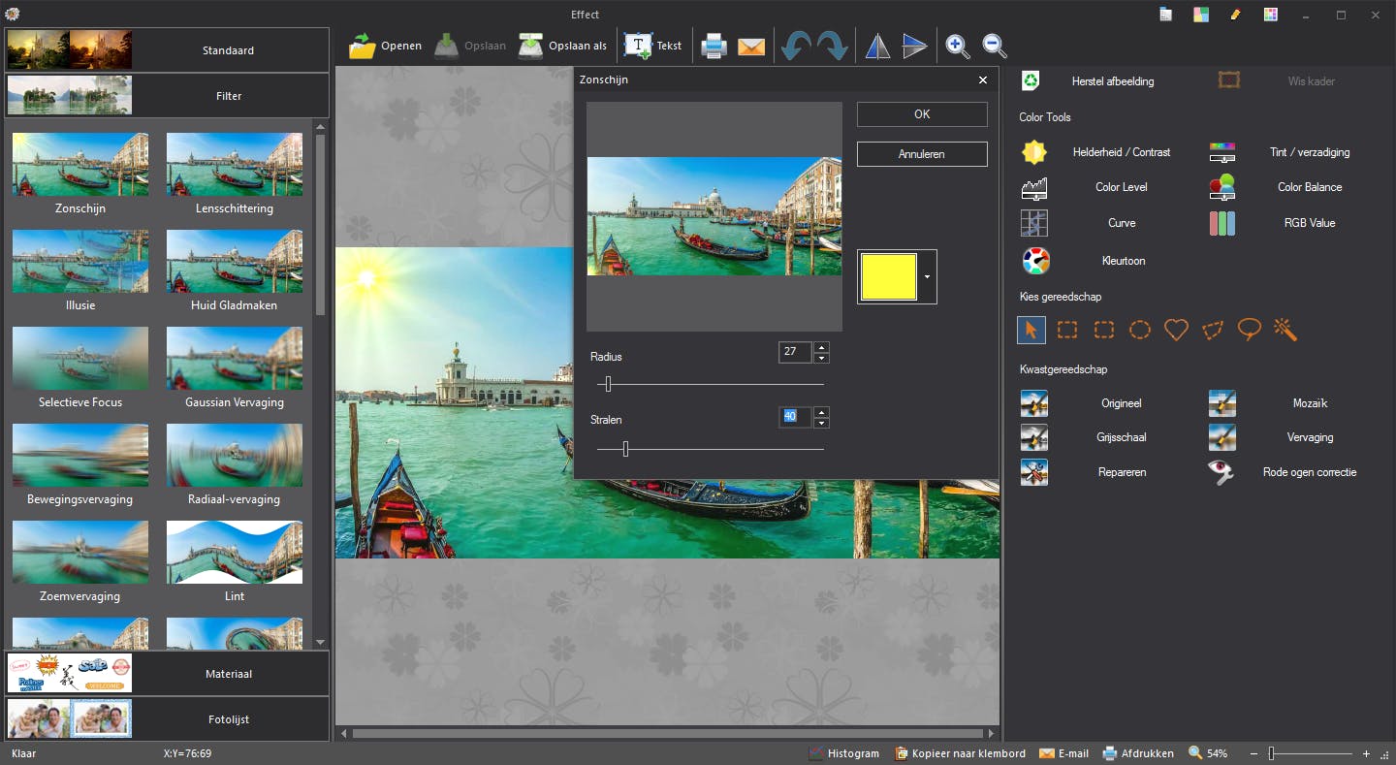
Task: Select the magic wand selection tool
Action: pyautogui.click(x=1285, y=330)
